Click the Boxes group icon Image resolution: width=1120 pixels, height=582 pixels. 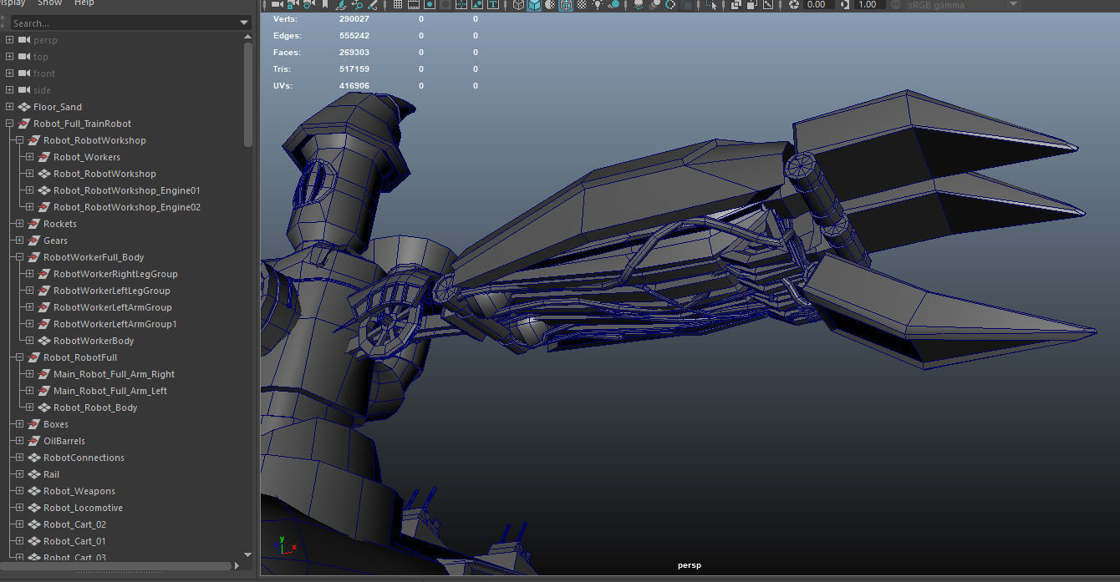coord(34,424)
